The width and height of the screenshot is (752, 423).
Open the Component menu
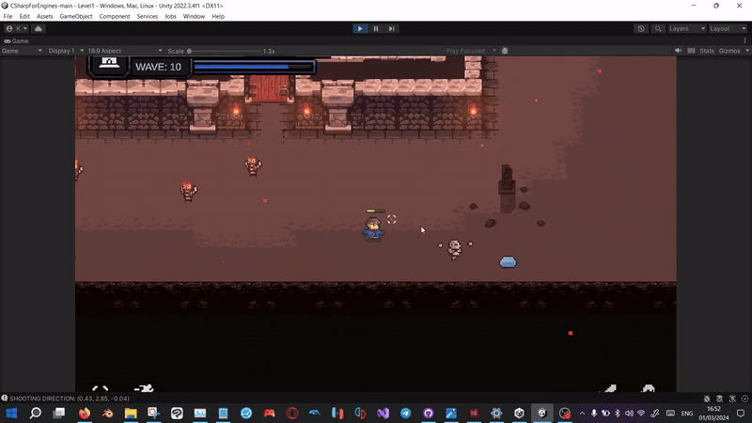[115, 17]
